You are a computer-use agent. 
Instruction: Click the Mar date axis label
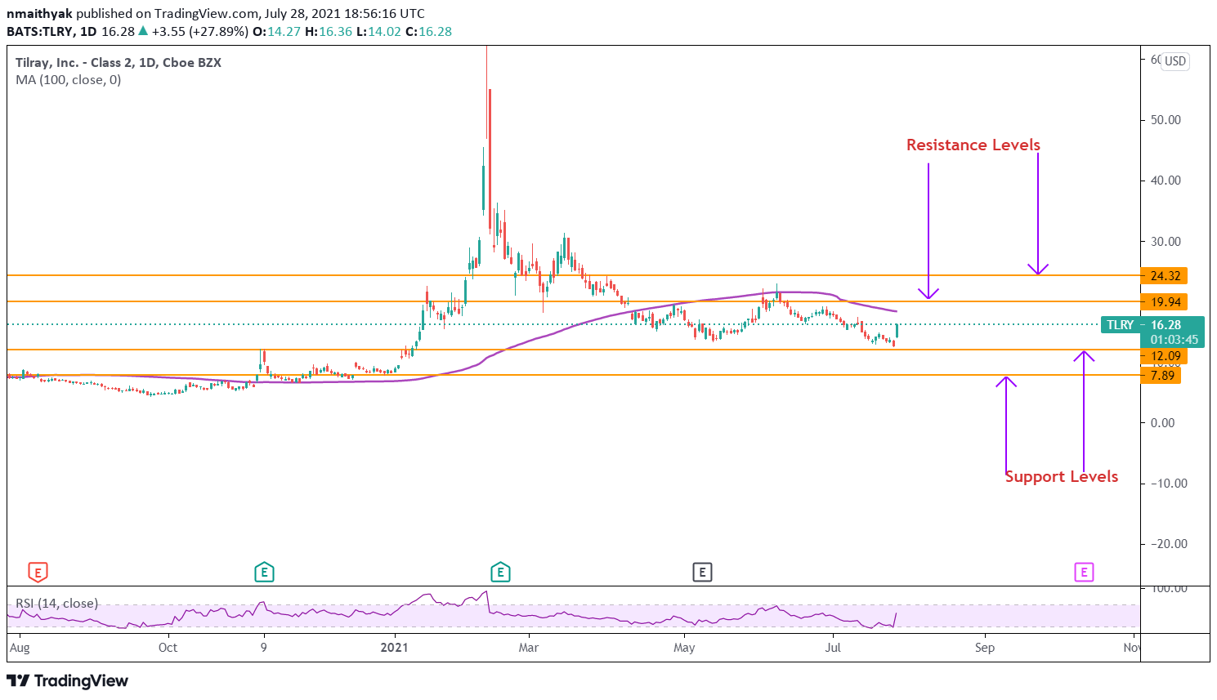click(529, 647)
